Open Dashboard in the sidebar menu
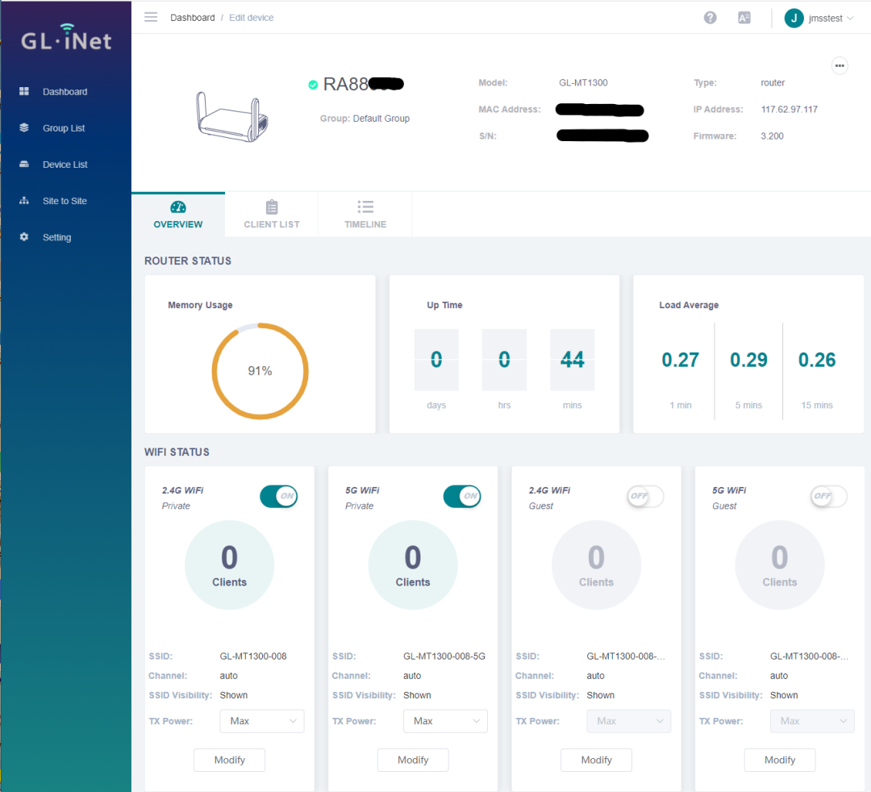The image size is (871, 792). (65, 92)
